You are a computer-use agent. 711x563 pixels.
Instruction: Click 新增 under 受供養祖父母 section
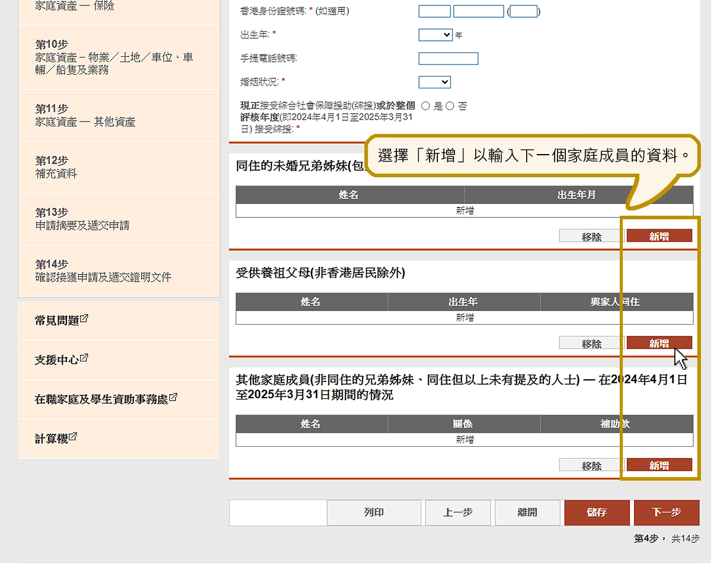point(659,343)
